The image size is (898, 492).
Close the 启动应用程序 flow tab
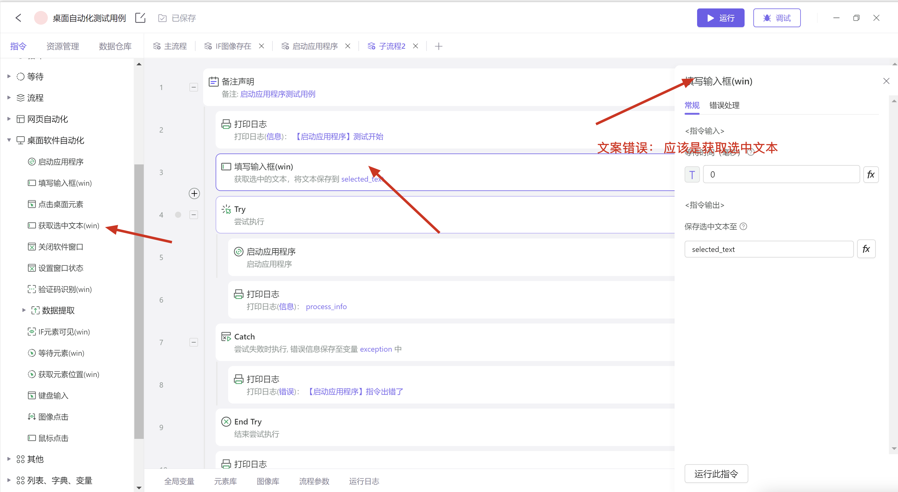click(347, 46)
